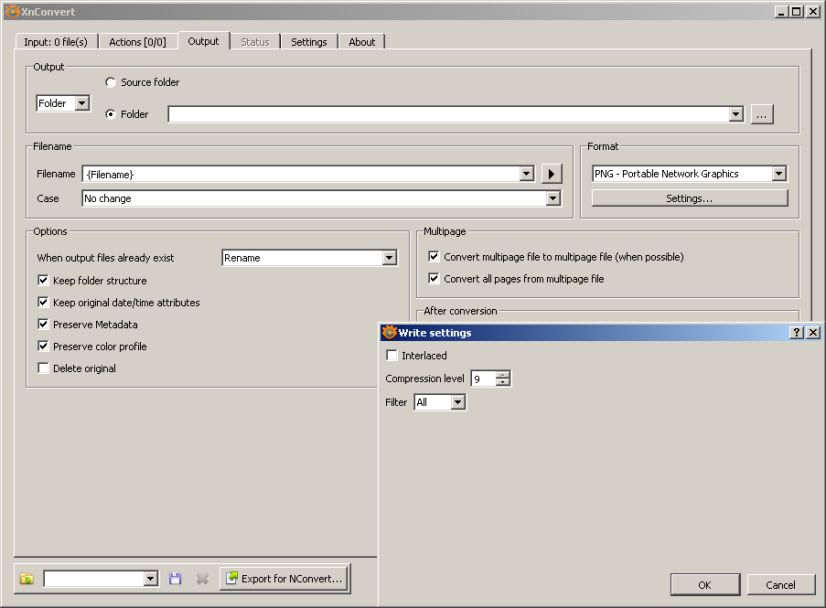Screen dimensions: 826x608
Task: Close the Write settings dialog
Action: pos(813,333)
